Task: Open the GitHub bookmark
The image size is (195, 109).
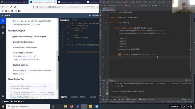Action: click(12, 11)
